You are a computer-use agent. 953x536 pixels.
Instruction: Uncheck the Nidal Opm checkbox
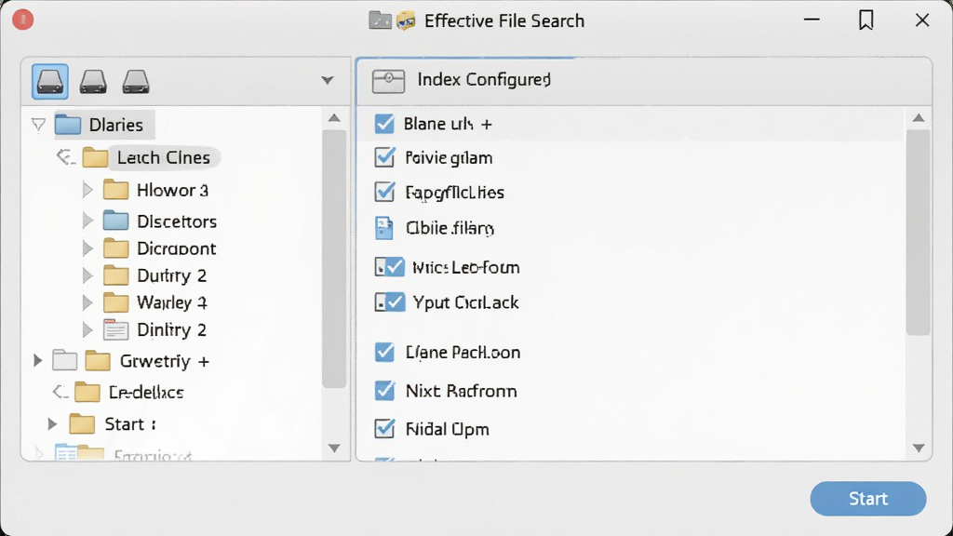(x=384, y=428)
